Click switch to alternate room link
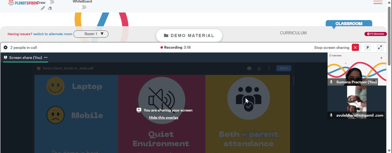 coord(53,34)
